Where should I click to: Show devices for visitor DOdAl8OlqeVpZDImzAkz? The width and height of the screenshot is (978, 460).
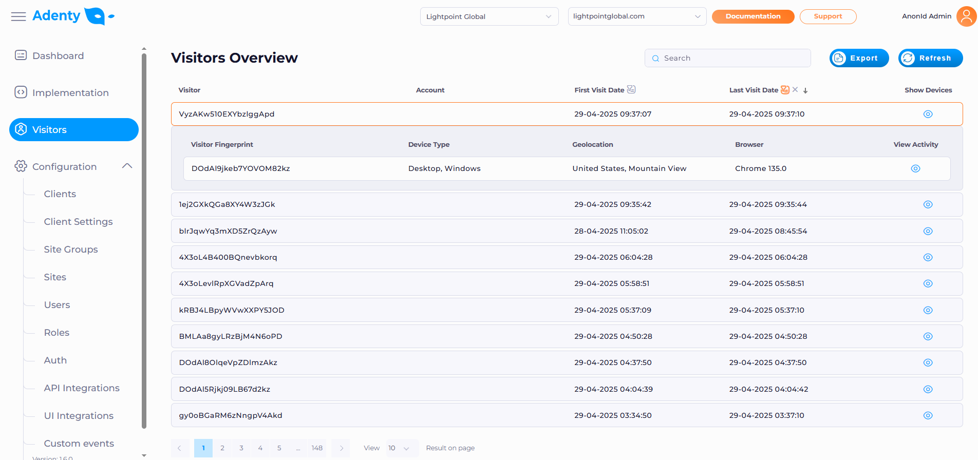pyautogui.click(x=928, y=362)
